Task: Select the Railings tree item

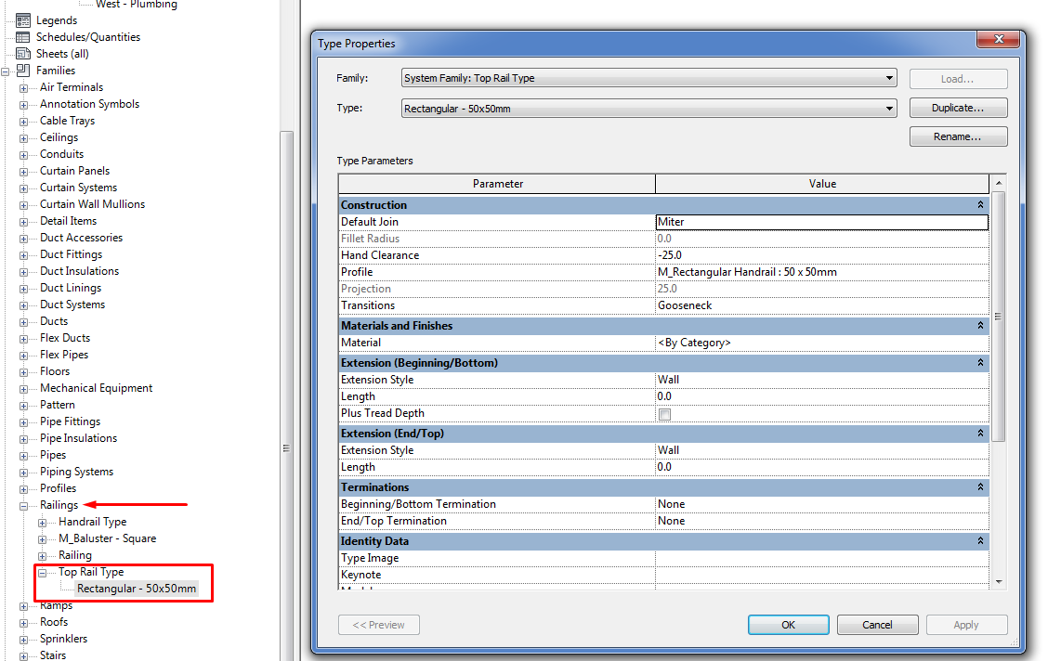Action: [x=59, y=505]
